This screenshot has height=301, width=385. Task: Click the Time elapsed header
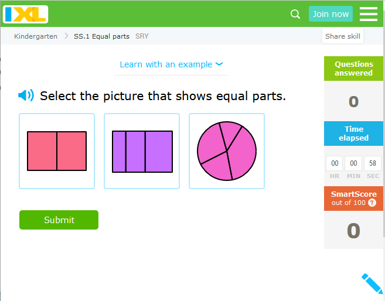pos(353,134)
